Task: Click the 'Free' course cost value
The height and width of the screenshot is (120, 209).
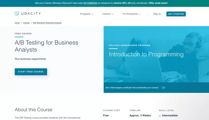Action: (106, 115)
